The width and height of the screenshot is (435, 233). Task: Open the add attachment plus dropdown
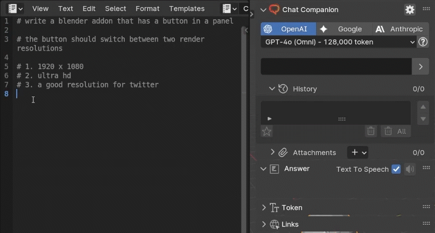pyautogui.click(x=358, y=152)
